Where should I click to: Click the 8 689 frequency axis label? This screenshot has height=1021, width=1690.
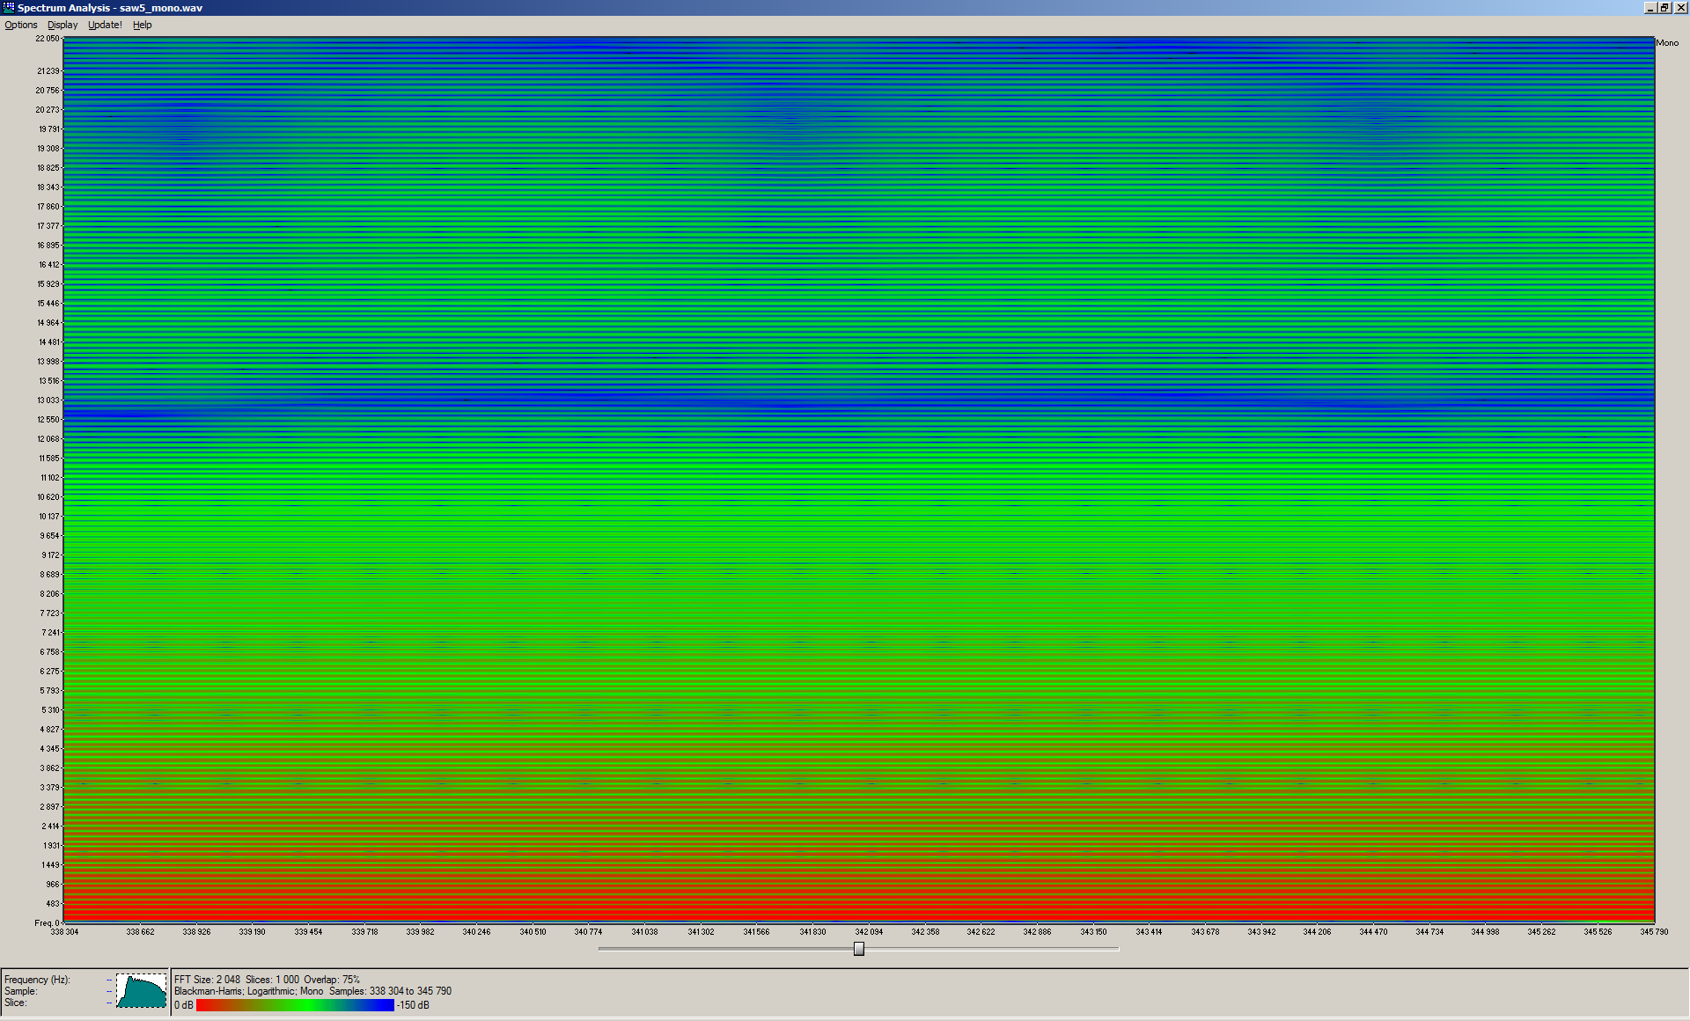pyautogui.click(x=50, y=575)
